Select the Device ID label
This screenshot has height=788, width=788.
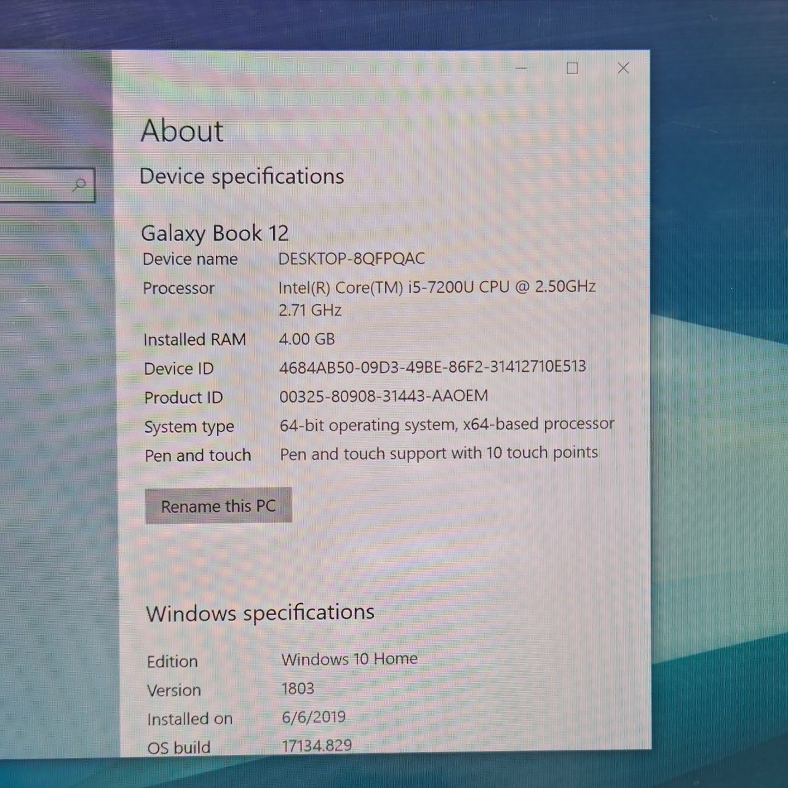coord(179,369)
